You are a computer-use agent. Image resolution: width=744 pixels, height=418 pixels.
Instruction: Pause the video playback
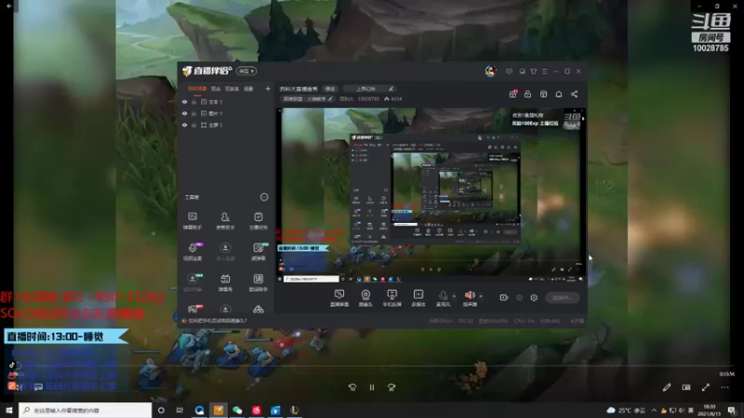point(372,387)
